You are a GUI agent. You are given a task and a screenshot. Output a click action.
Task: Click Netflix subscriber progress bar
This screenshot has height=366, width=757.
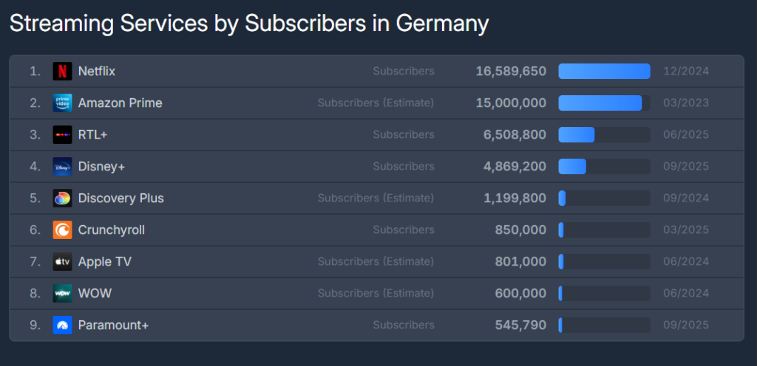click(604, 72)
